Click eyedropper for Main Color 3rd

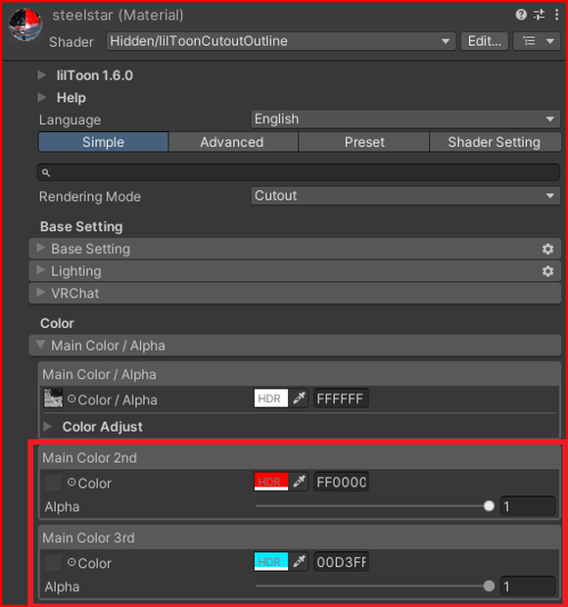299,562
